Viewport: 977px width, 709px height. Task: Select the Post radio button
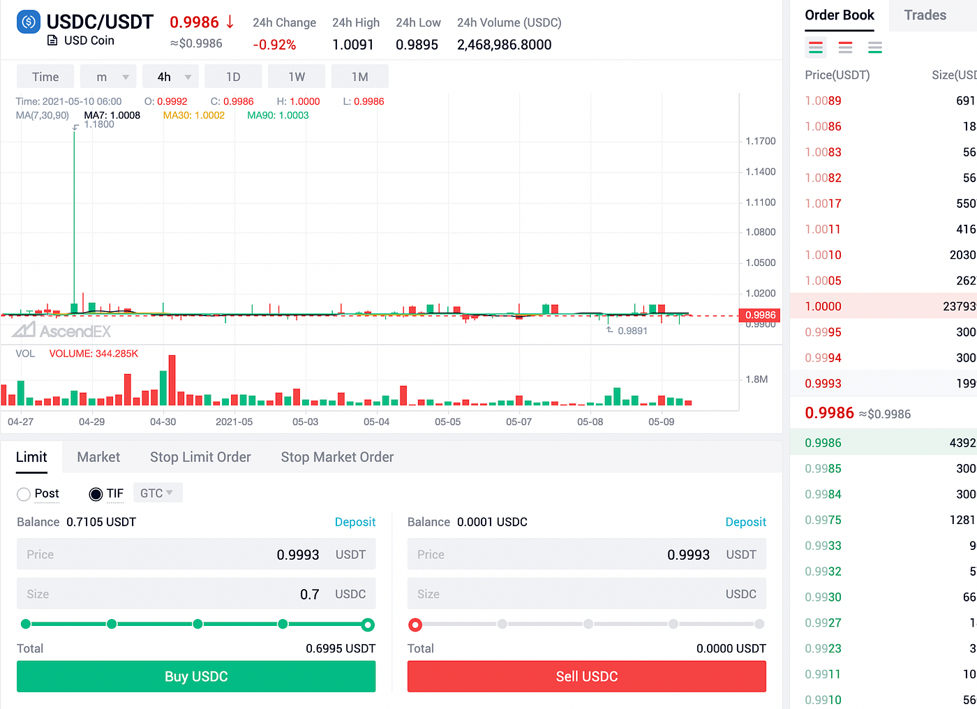[x=24, y=494]
